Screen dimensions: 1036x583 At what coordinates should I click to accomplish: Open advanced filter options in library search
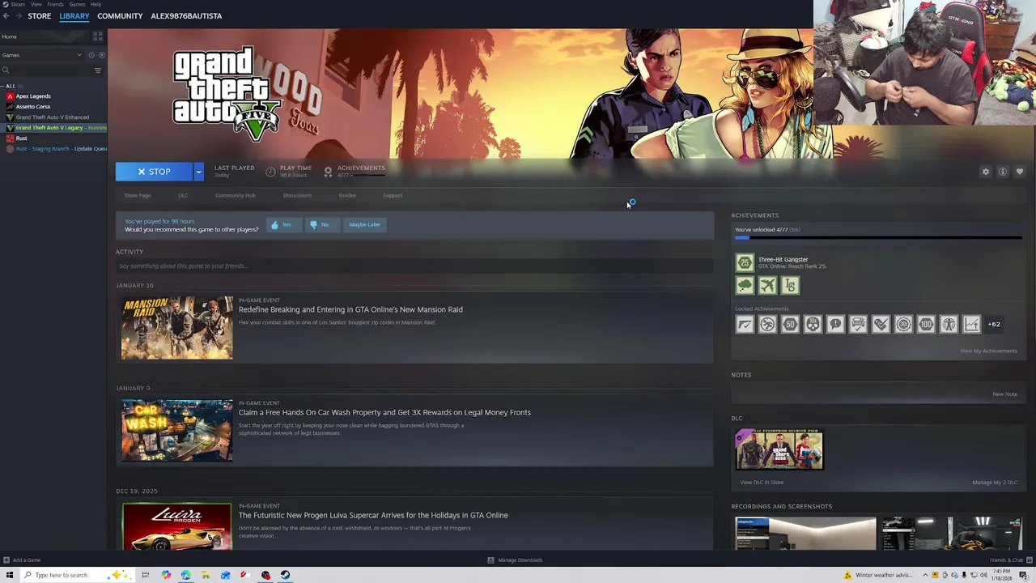pos(98,70)
